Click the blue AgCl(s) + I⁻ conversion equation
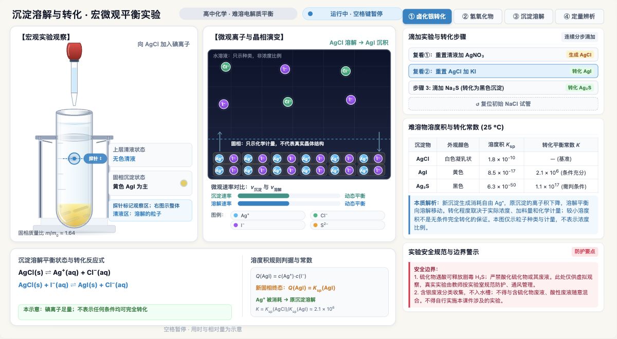The width and height of the screenshot is (617, 339). pos(73,285)
